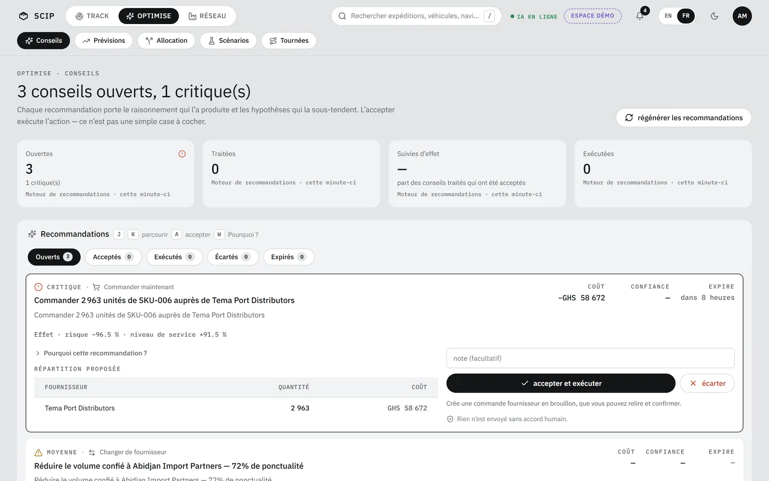Screen dimensions: 769x481
Task: Click accepter et exécuter
Action: (561, 383)
